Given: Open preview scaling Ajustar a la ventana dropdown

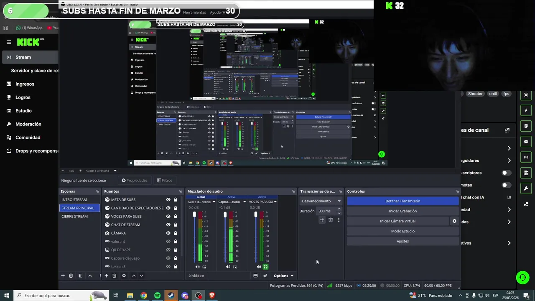Looking at the screenshot, I should (x=101, y=171).
